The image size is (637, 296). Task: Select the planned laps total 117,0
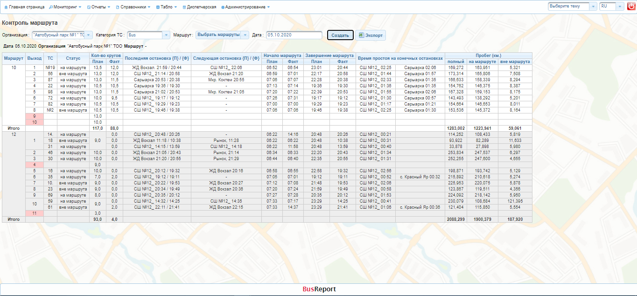(x=98, y=128)
